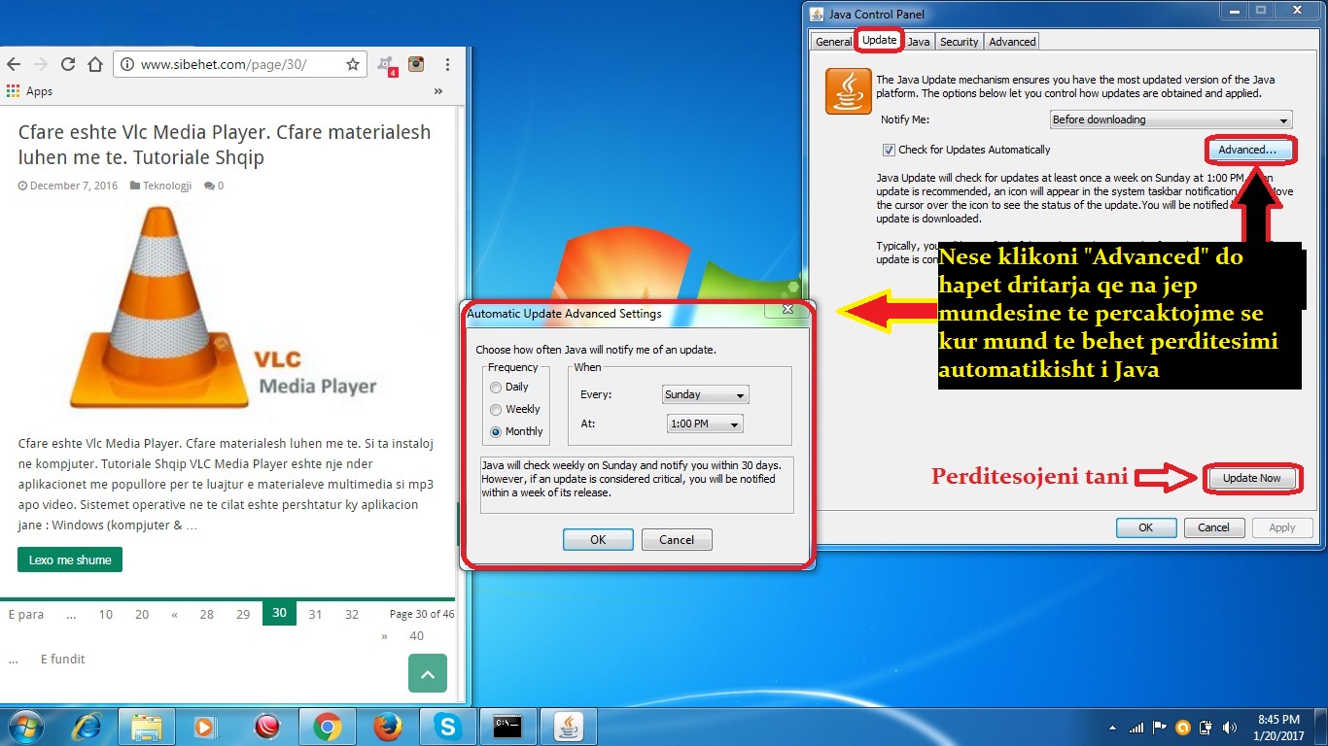
Task: Open the Windows Start menu
Action: 24,726
